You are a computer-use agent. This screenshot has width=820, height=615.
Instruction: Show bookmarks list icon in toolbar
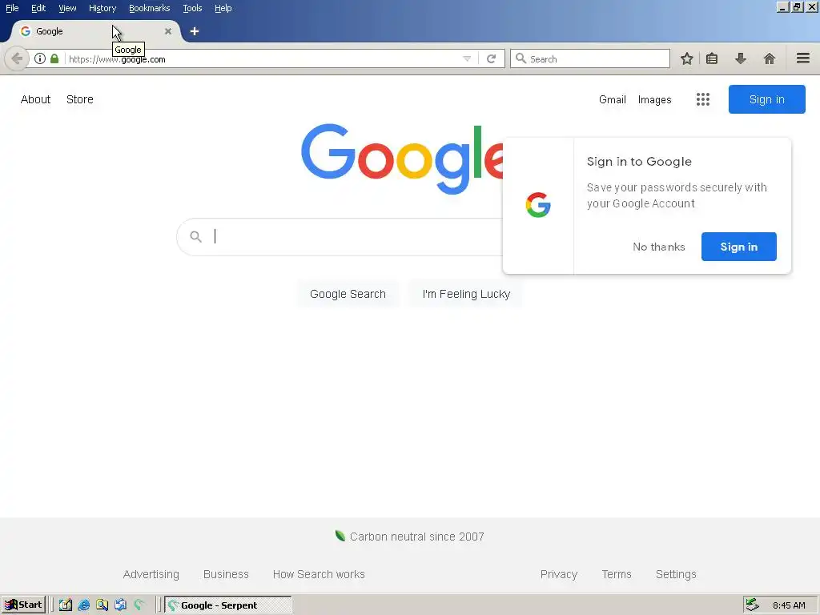(712, 58)
